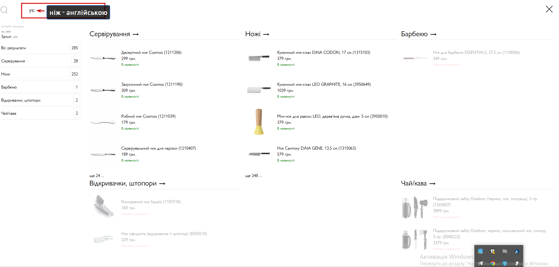Filter results by Ножі in sidebar
Viewport: 559px width, 267px height.
pyautogui.click(x=41, y=74)
